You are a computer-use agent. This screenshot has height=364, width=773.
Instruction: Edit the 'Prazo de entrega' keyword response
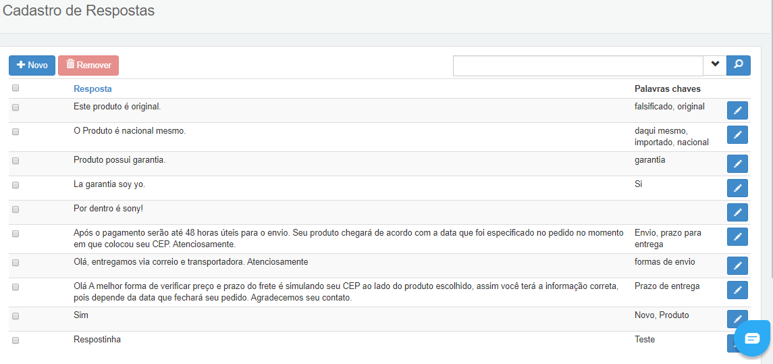click(x=737, y=290)
